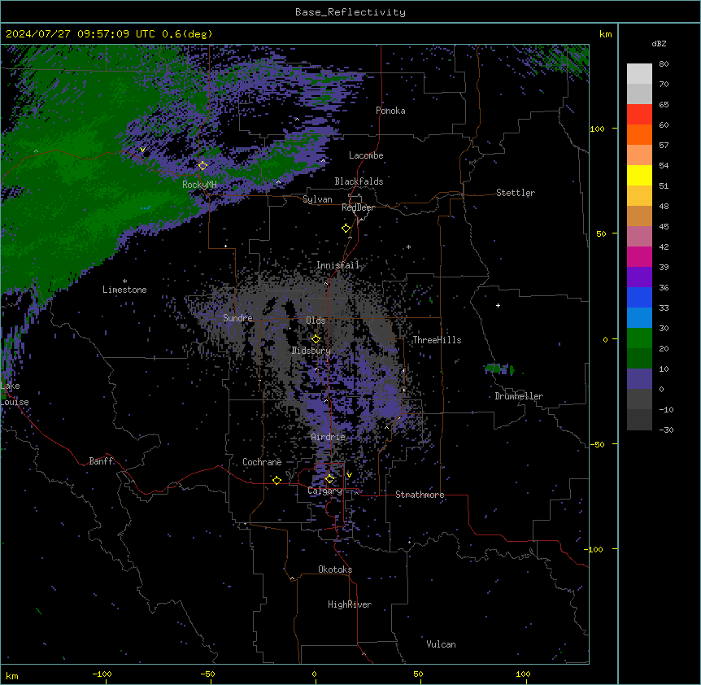Click the RedDeer city label

(x=358, y=207)
